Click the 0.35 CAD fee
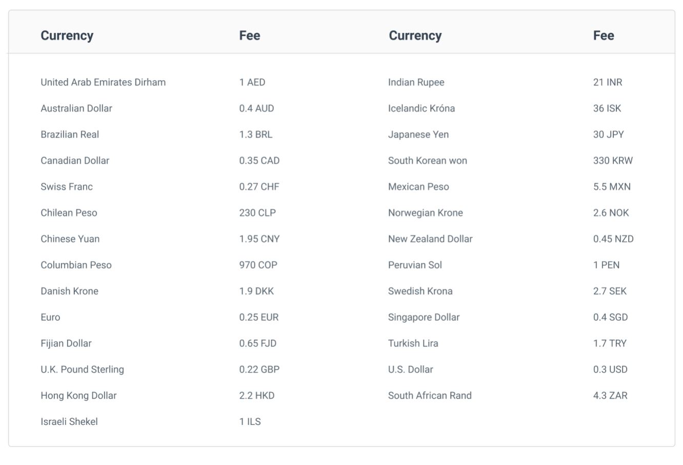683x465 pixels. click(x=259, y=161)
